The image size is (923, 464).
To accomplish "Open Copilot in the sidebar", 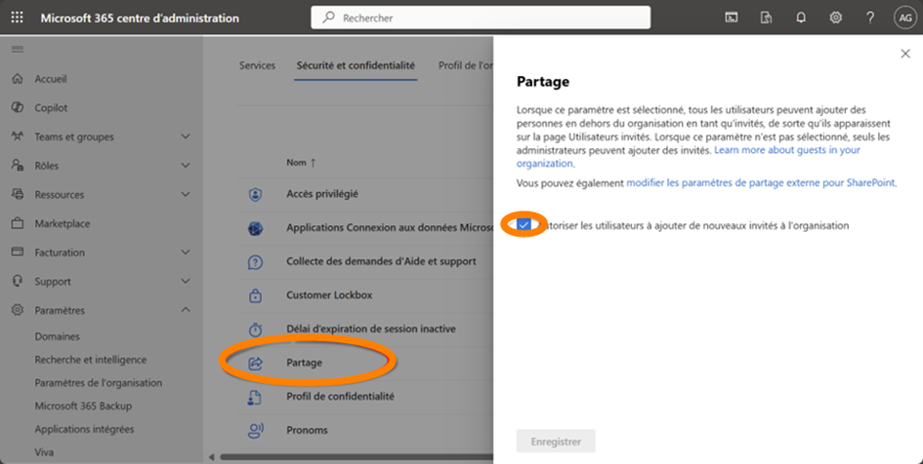I will 51,108.
